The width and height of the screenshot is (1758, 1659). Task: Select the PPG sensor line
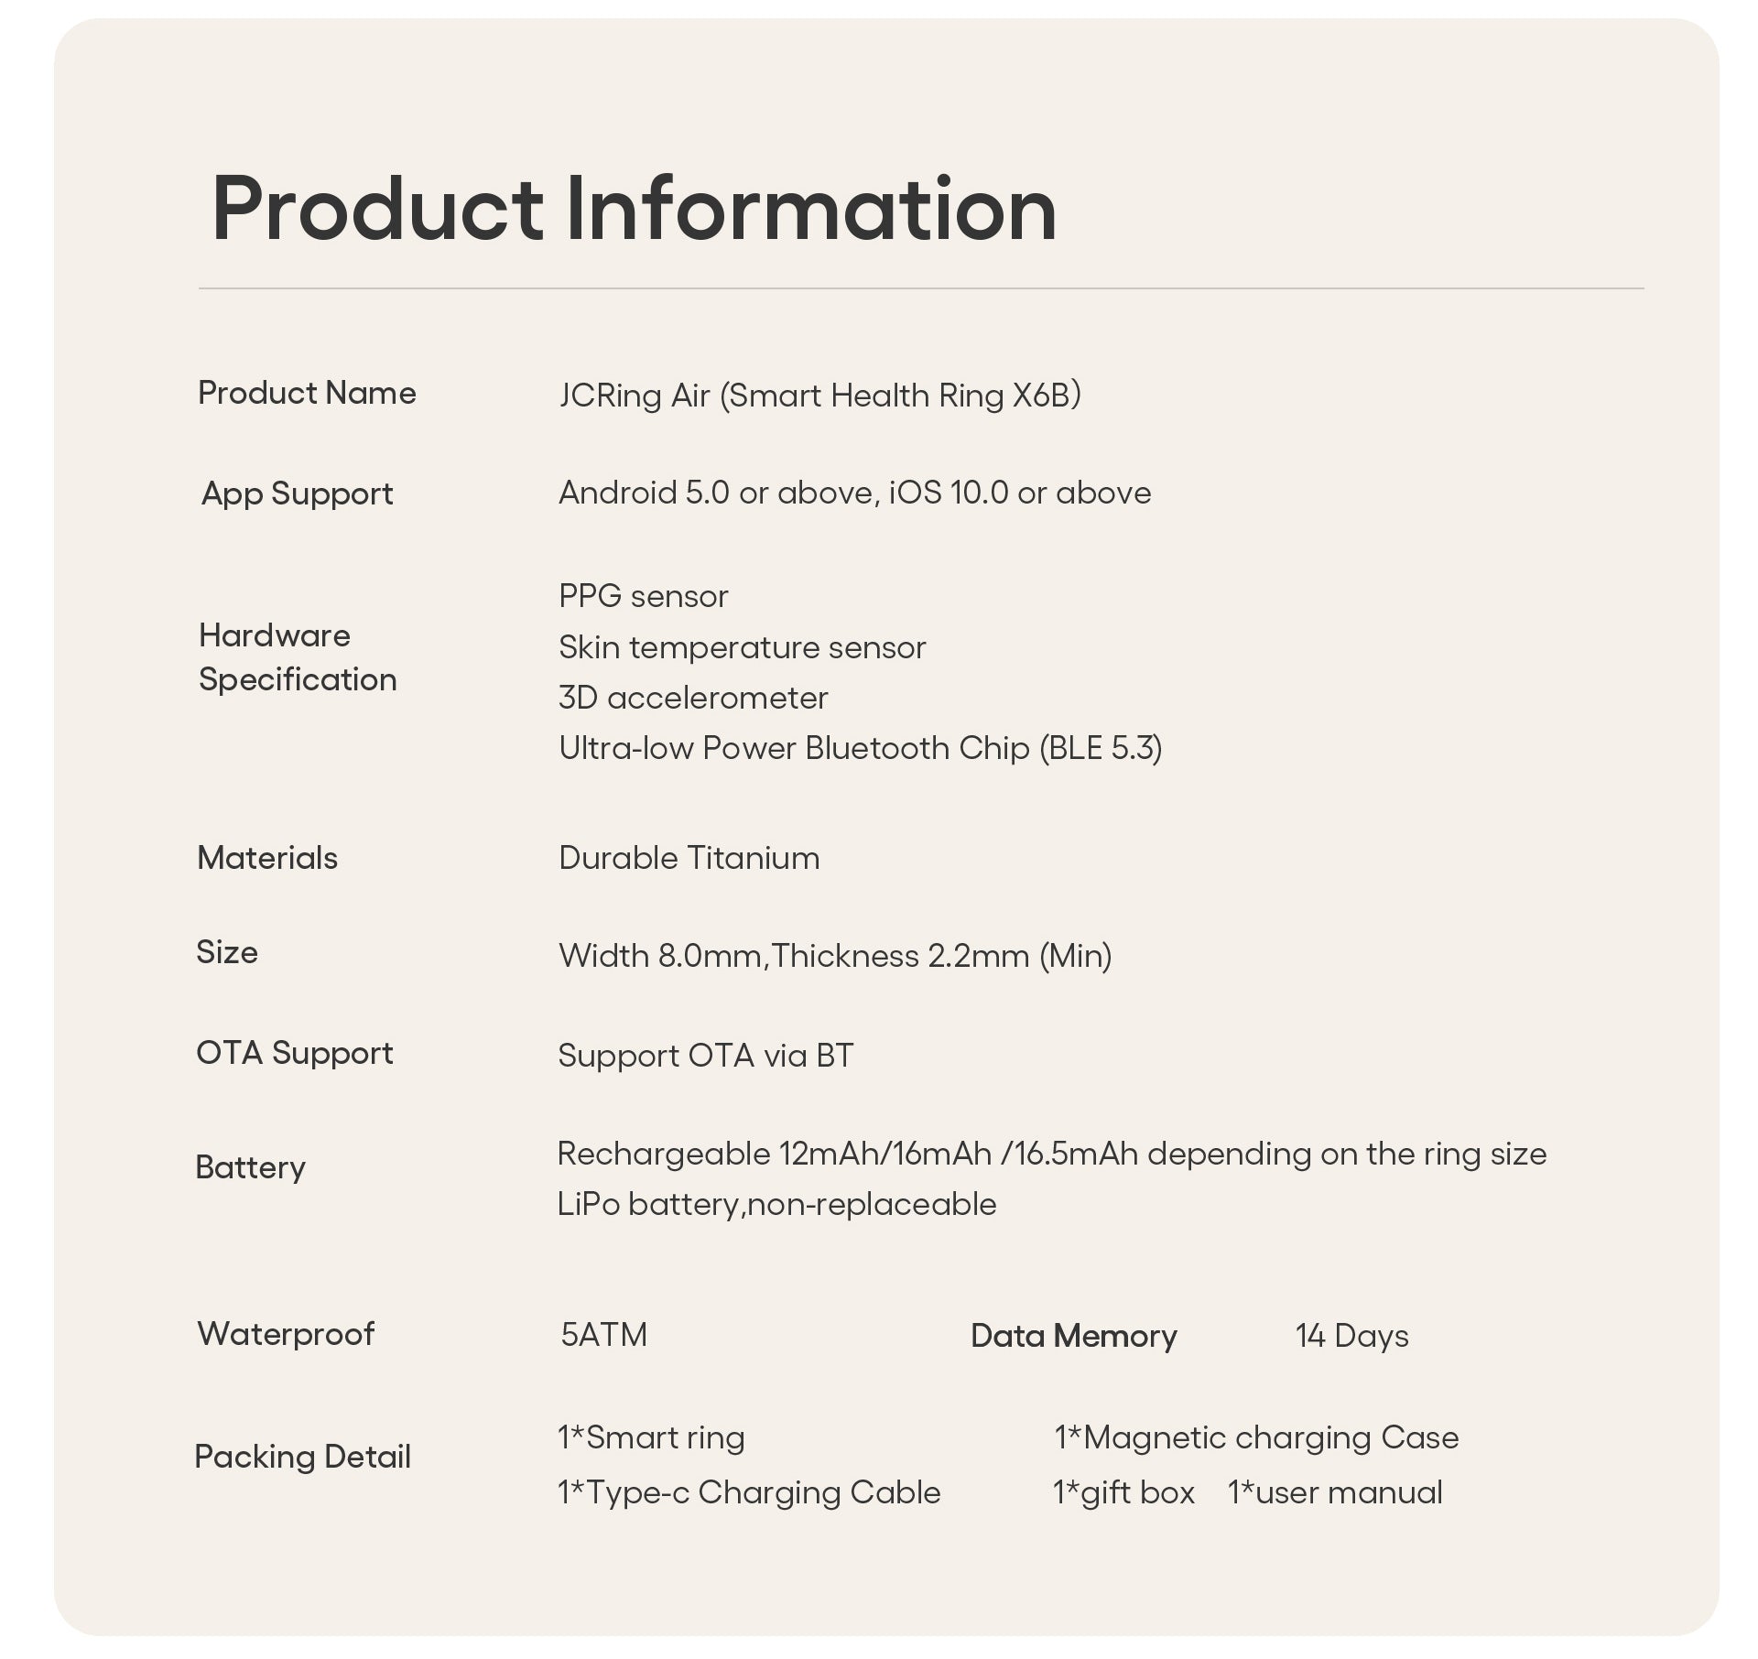(643, 597)
